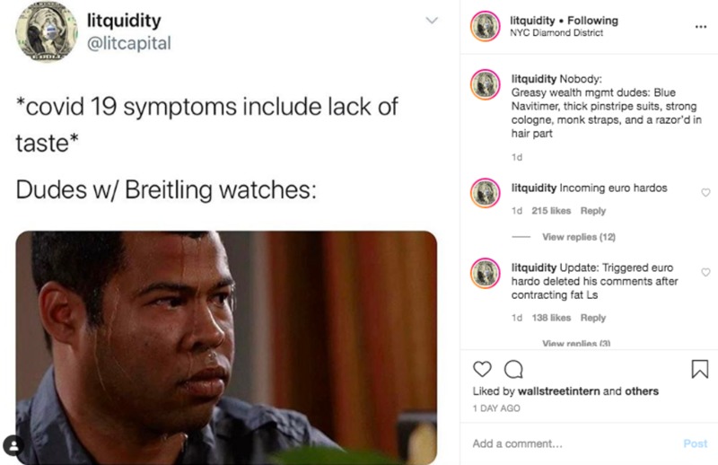Click the tweet's dollar bill profile picture
This screenshot has height=465, width=718.
[x=47, y=31]
